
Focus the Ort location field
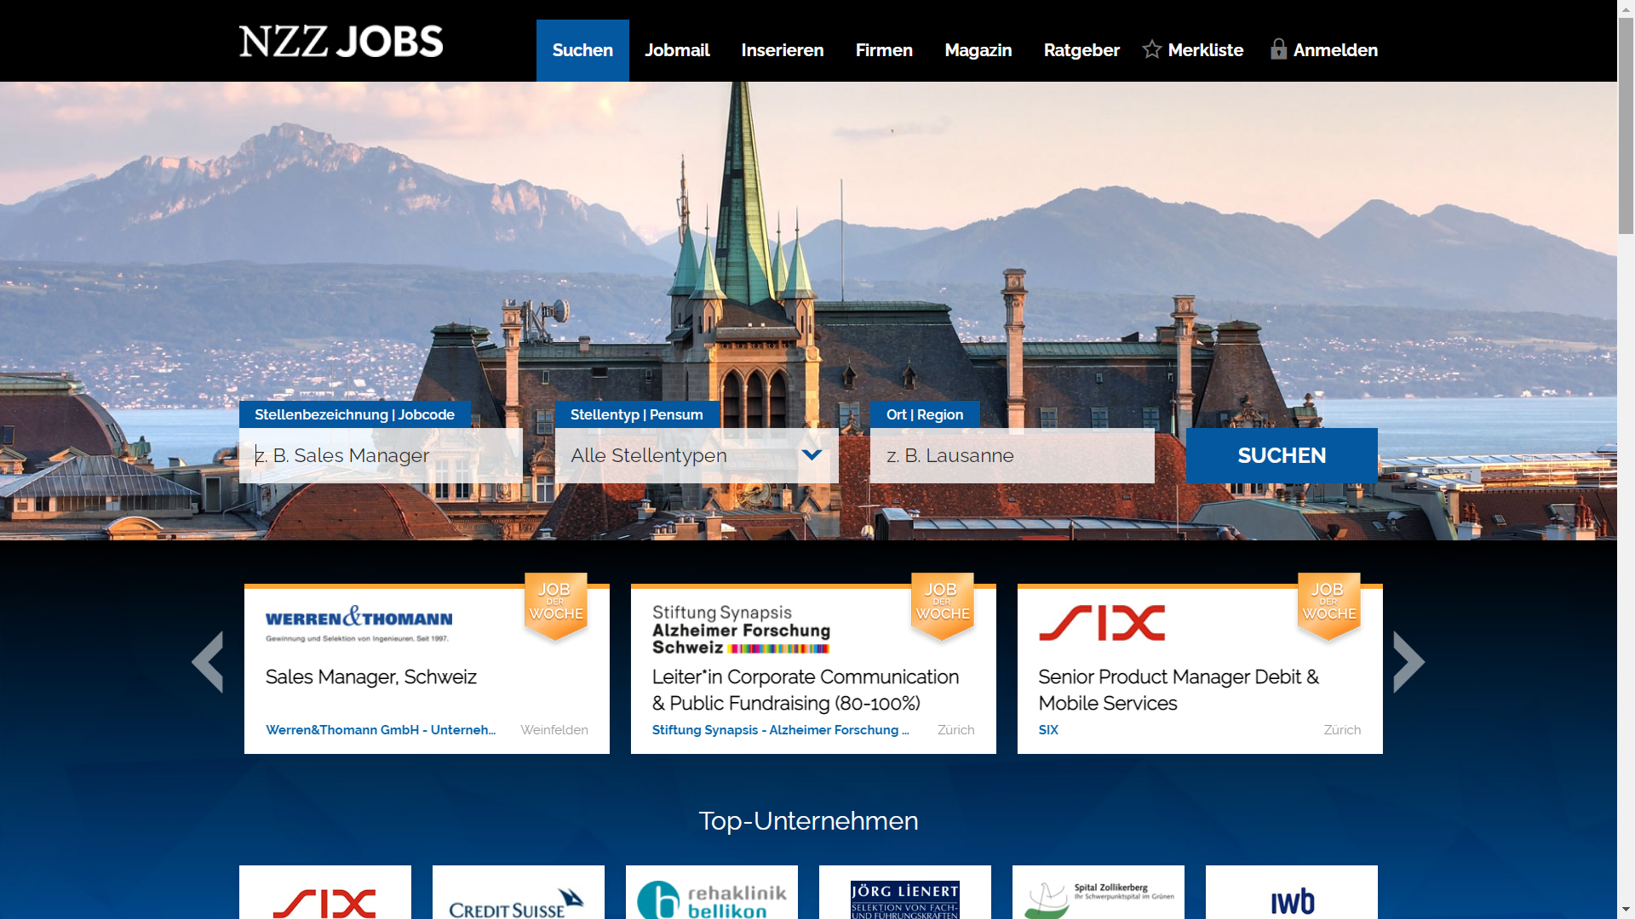[1013, 455]
